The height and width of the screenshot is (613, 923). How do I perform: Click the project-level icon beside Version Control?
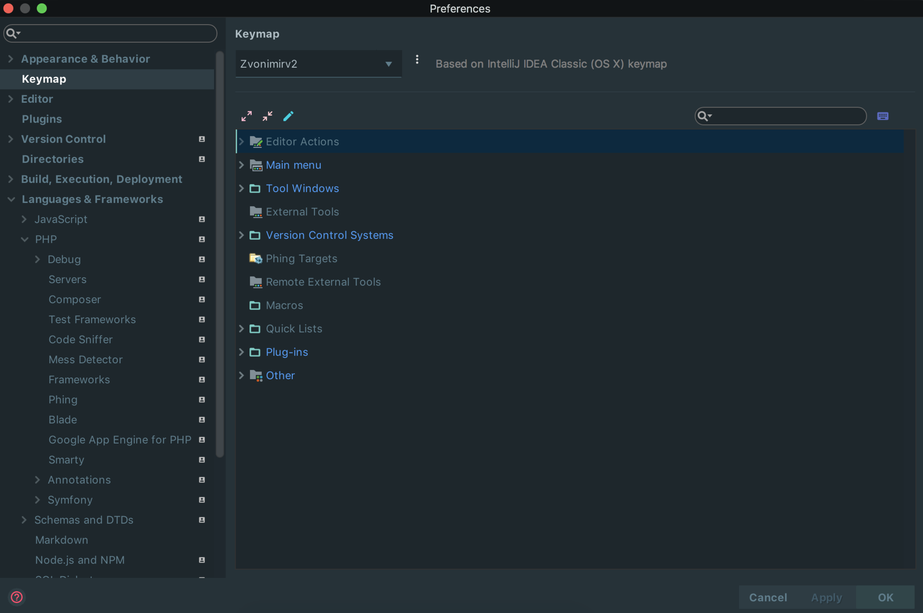tap(202, 139)
